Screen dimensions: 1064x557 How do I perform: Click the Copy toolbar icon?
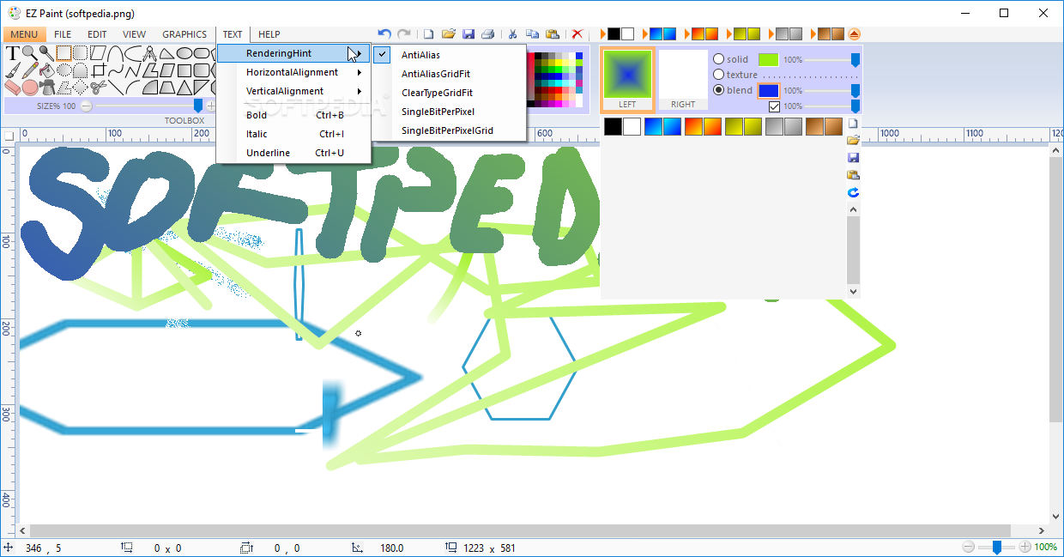tap(532, 33)
